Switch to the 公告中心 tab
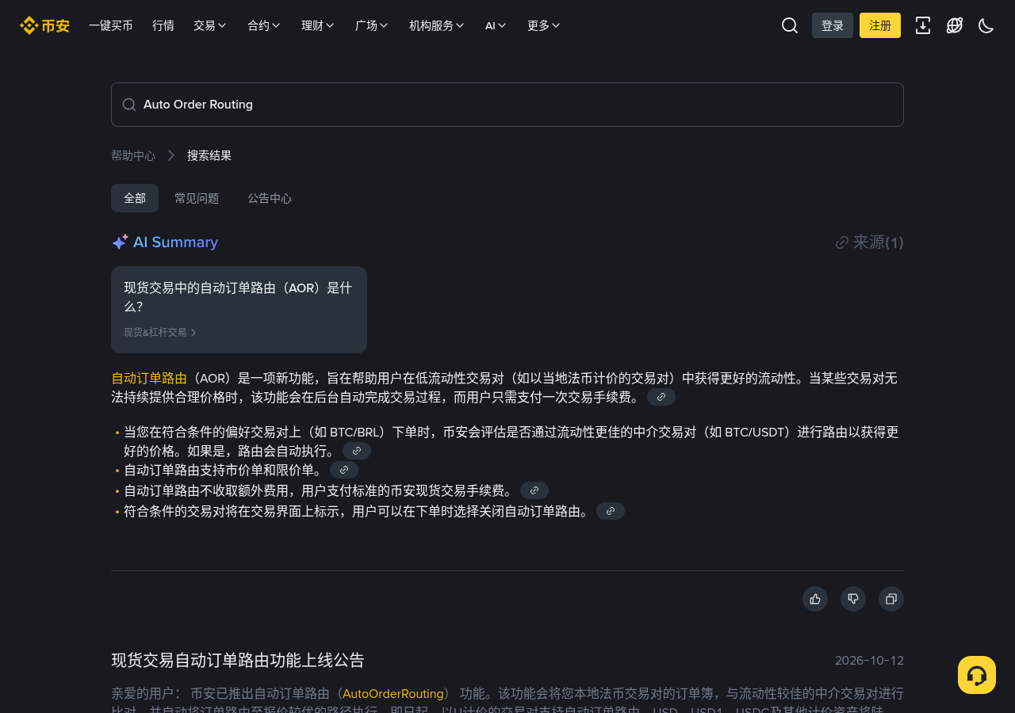The image size is (1015, 713). click(x=270, y=198)
